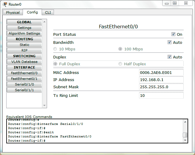The height and width of the screenshot is (155, 195).
Task: Choose the Half Duplex radio option
Action: tap(120, 64)
